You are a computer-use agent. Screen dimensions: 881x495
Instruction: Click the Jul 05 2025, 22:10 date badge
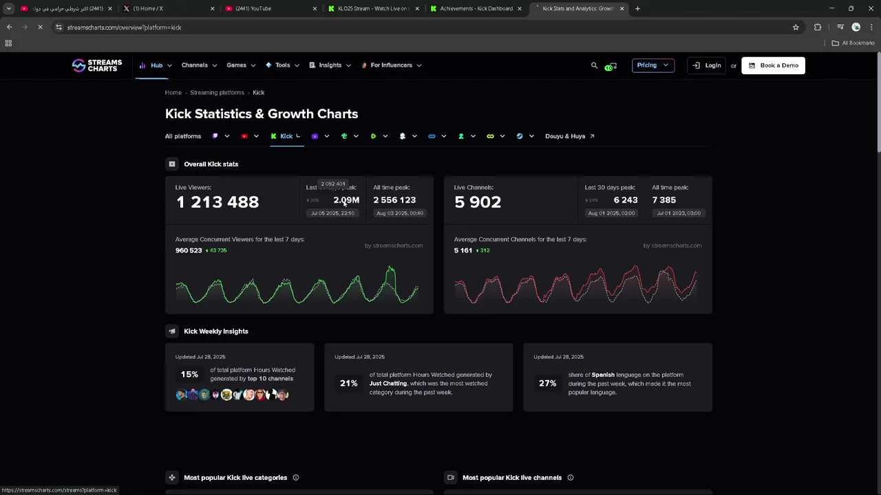click(x=333, y=213)
